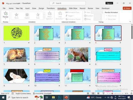Start Slide Show from status bar icon
This screenshot has width=133, height=100.
(x=103, y=93)
